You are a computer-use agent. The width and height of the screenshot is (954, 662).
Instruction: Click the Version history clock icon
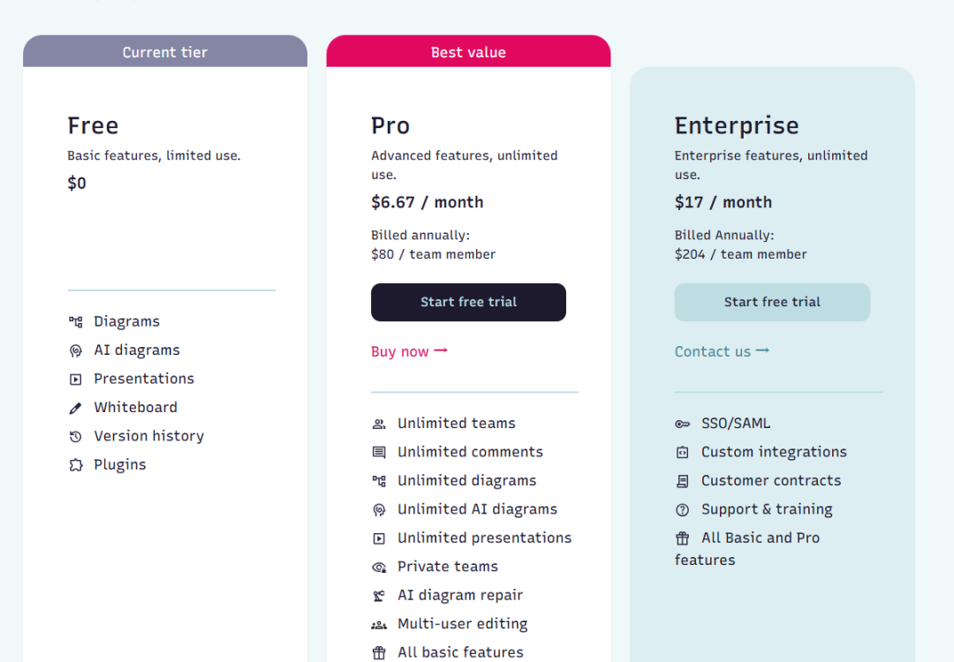tap(75, 436)
